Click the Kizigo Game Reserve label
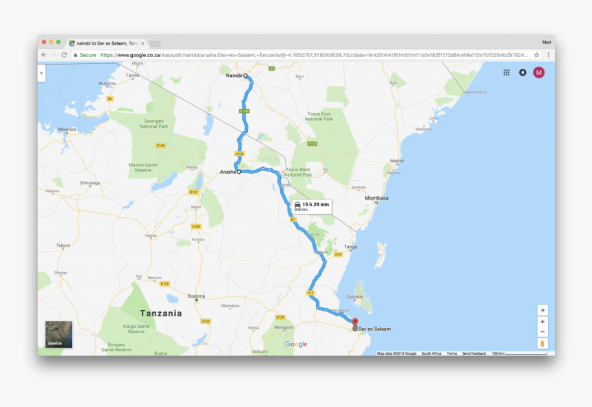The height and width of the screenshot is (407, 592). click(x=136, y=329)
